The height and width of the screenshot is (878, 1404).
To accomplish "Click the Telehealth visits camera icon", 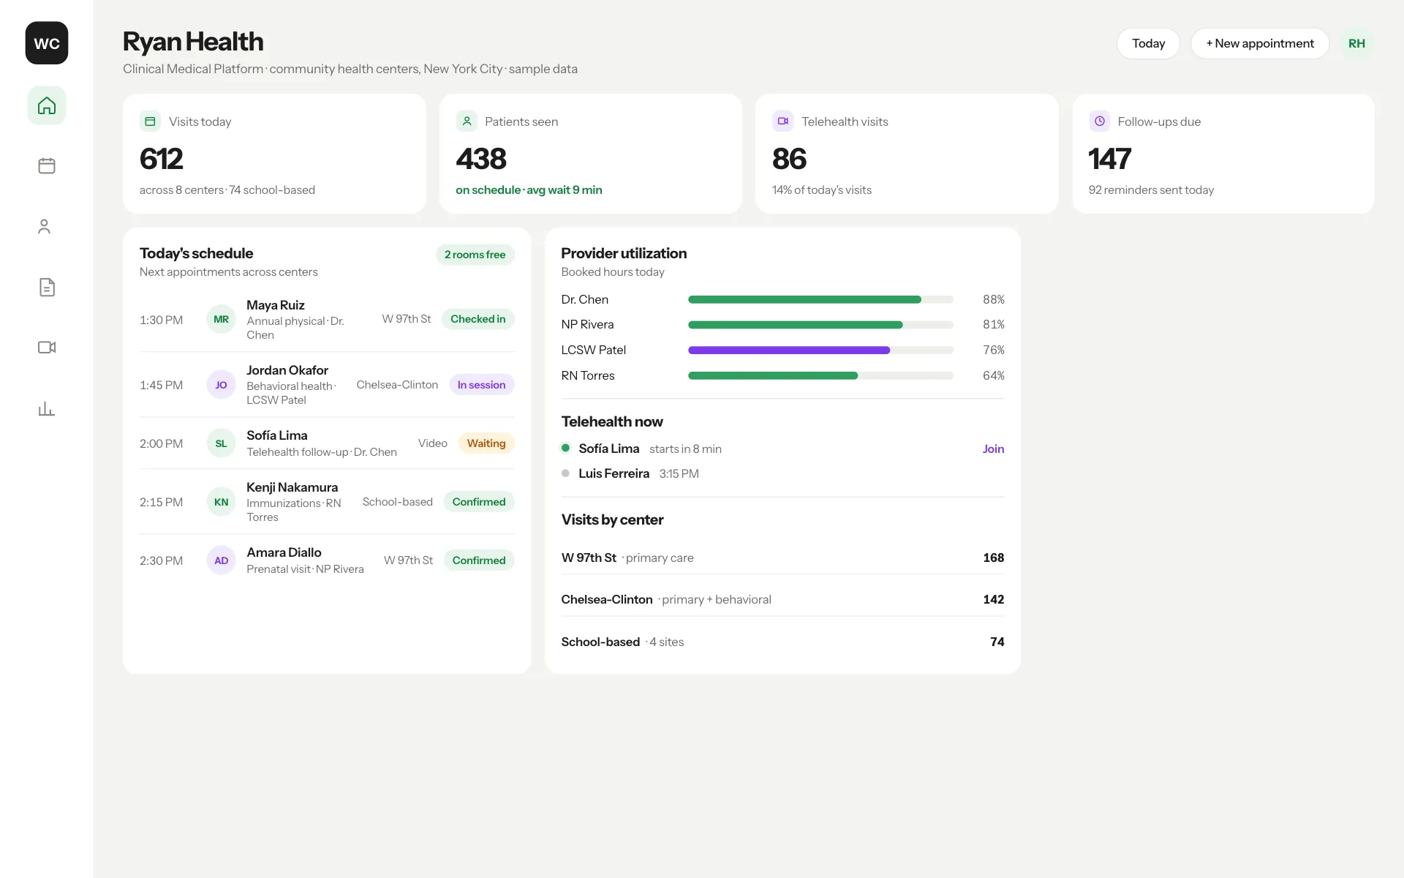I will coord(782,121).
